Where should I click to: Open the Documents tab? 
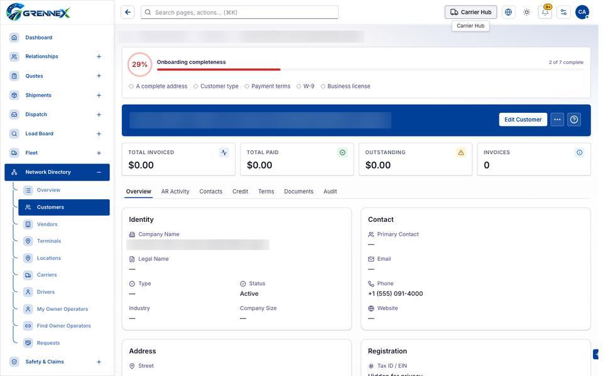point(298,192)
